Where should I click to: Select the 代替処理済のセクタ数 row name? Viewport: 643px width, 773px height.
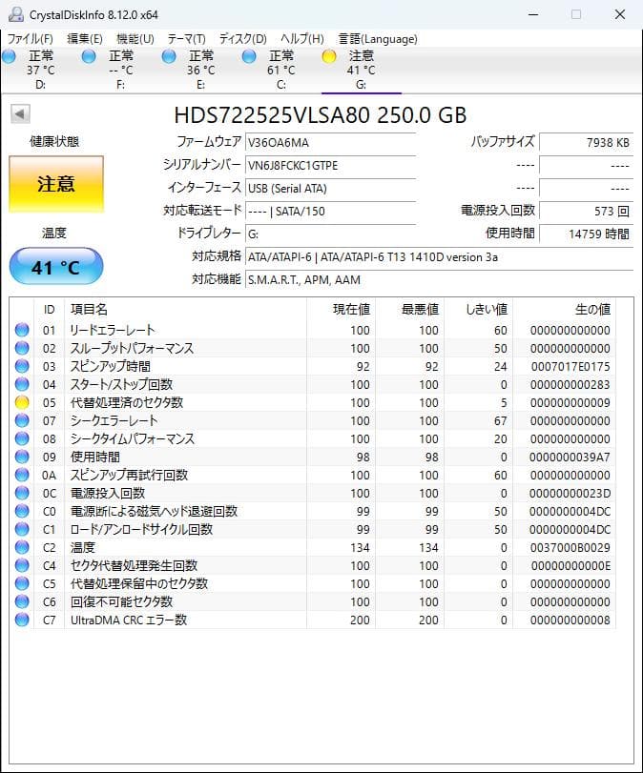127,402
